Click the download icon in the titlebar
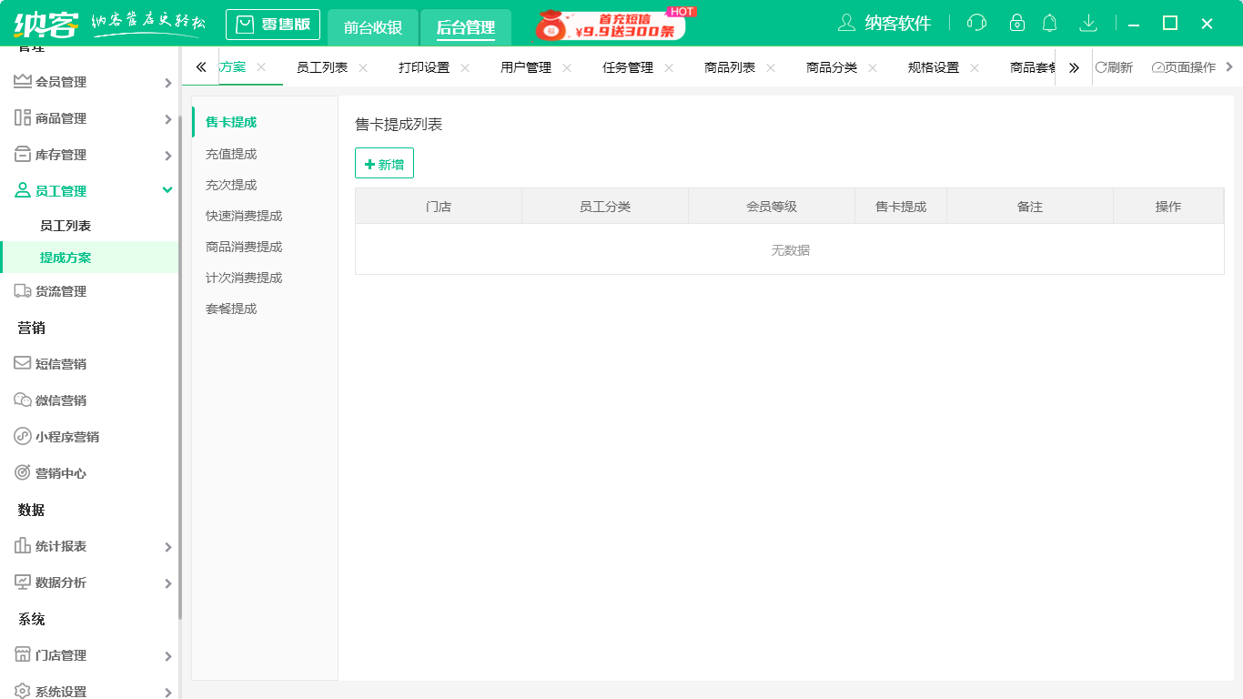 tap(1088, 23)
